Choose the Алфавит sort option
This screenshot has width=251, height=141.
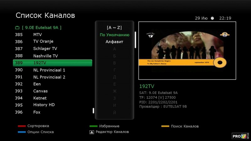pyautogui.click(x=115, y=42)
